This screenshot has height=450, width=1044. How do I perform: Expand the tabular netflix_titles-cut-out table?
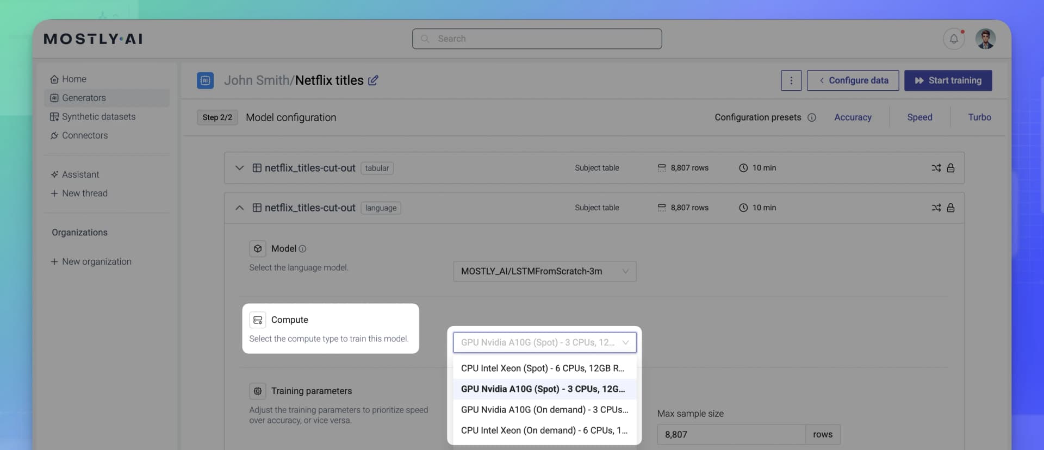[239, 168]
